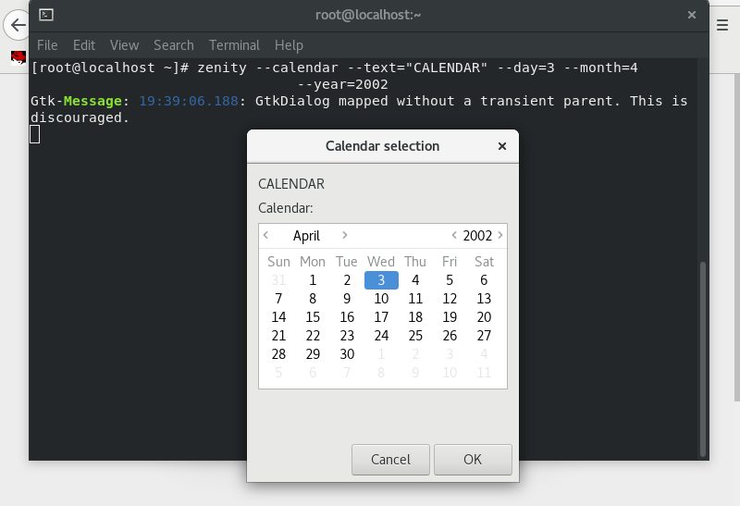Choose day 28 in calendar
Screen dimensions: 740x506
coord(278,353)
